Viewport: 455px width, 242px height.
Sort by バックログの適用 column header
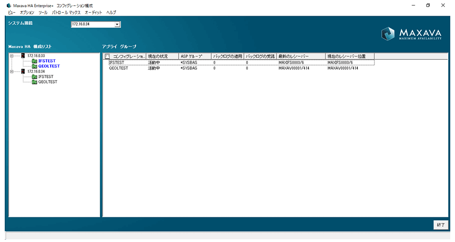tap(227, 56)
